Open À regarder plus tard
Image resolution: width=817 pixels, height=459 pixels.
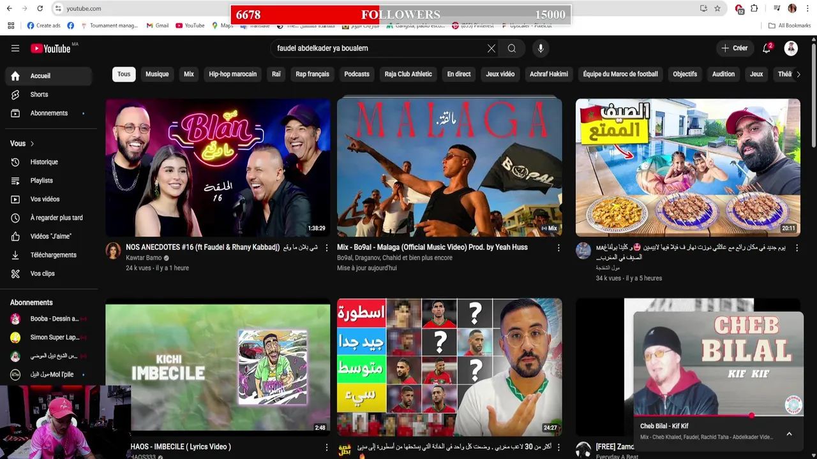pos(49,217)
